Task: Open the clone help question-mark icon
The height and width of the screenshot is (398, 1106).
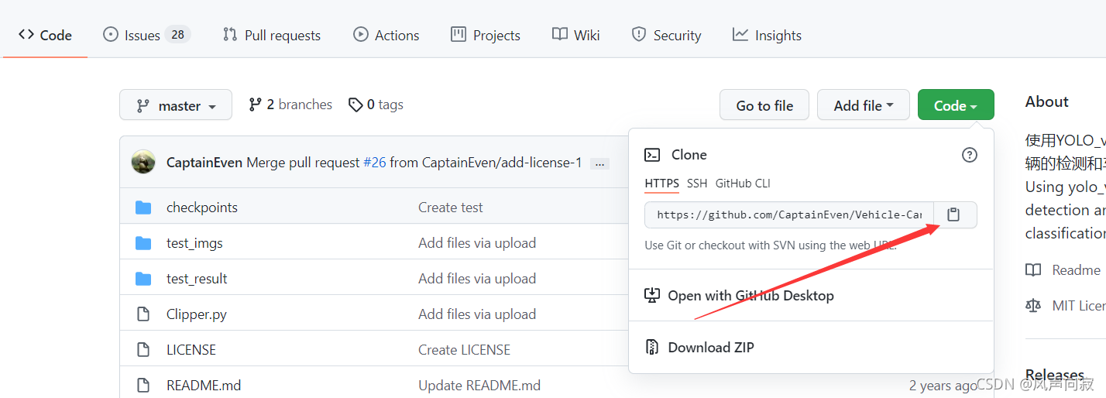Action: pos(970,155)
